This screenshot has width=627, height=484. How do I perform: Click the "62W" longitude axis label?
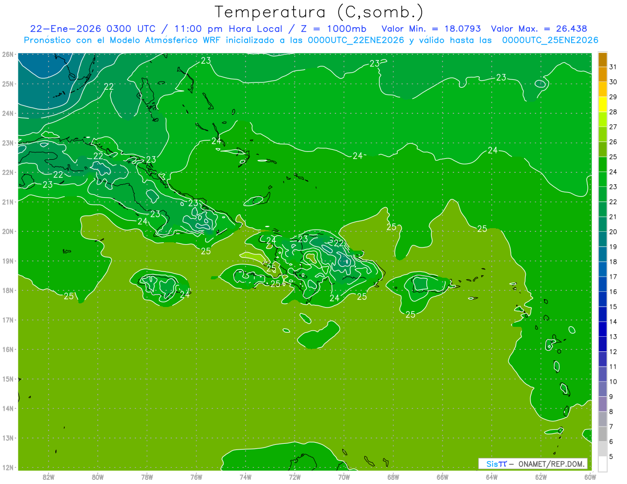[541, 477]
